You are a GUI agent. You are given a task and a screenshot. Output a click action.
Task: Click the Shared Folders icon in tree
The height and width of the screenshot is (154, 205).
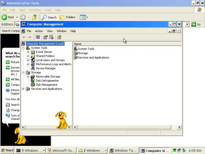point(33,56)
